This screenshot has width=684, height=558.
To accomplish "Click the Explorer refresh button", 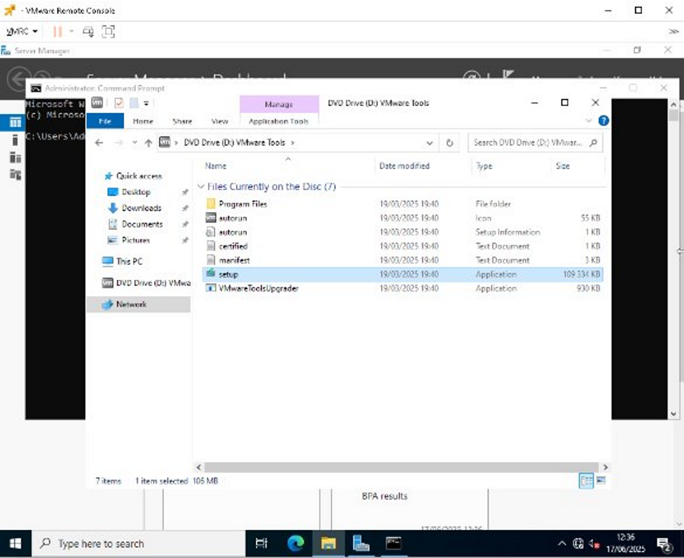I will point(450,143).
